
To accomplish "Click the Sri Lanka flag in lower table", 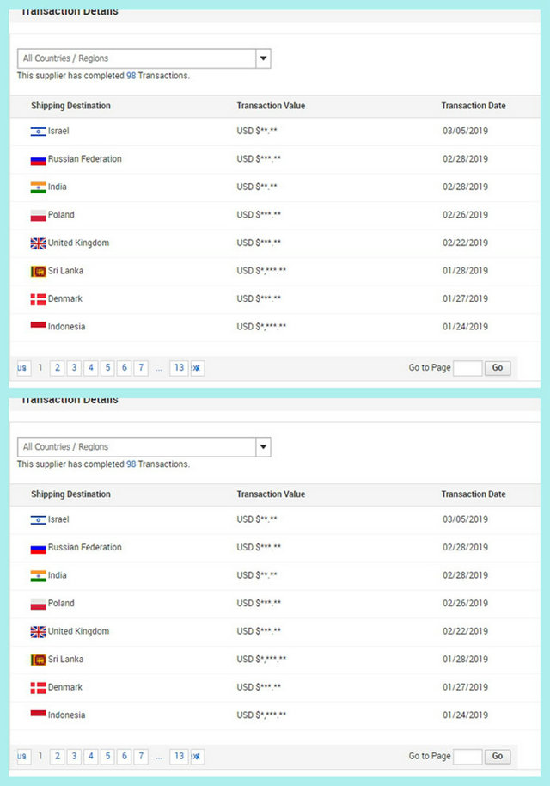I will click(38, 660).
